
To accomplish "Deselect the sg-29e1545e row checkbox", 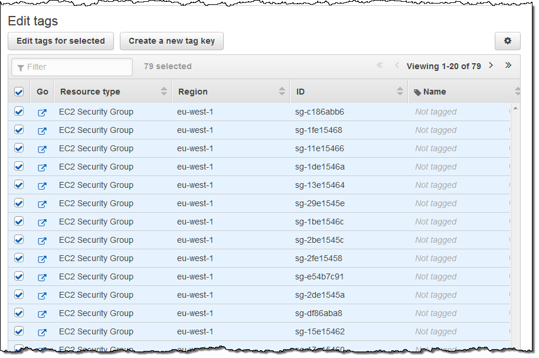I will pos(19,203).
